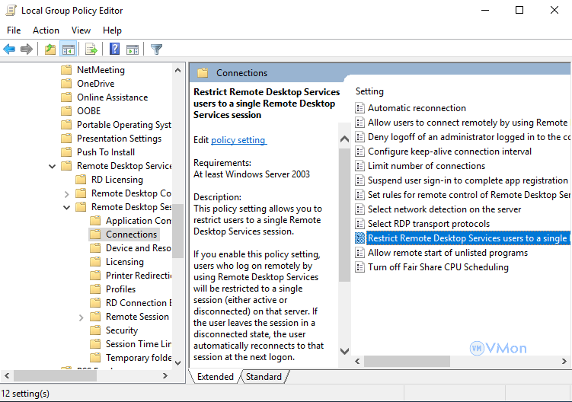Screen dimensions: 572x402
Task: Select Configure keep-alive connection interval policy
Action: 449,152
